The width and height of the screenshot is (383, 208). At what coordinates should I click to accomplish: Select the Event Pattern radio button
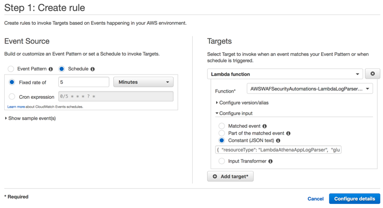pos(11,69)
